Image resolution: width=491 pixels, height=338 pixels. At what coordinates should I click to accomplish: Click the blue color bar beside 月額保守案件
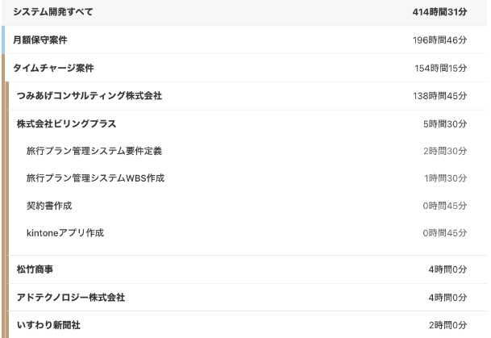[3, 40]
